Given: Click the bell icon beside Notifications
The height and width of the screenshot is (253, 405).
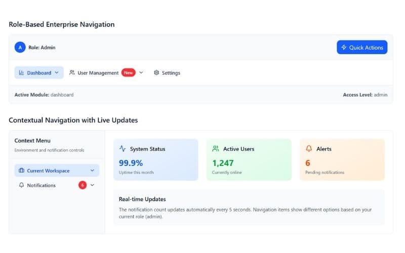Looking at the screenshot, I should tap(21, 185).
